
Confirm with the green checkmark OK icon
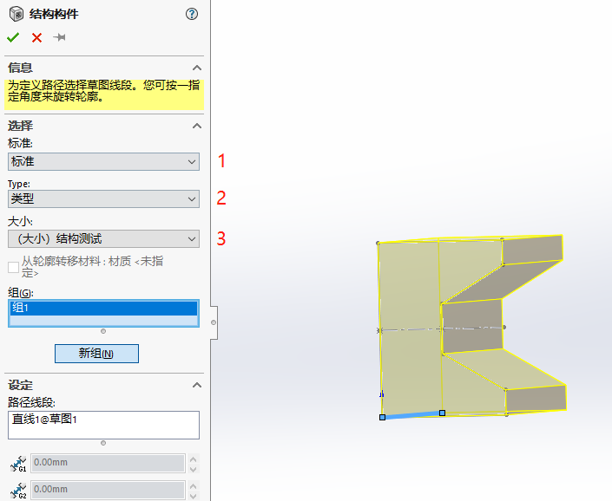(13, 37)
